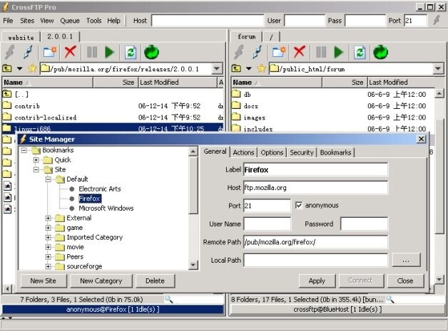This screenshot has width=448, height=331.
Task: Expand the Imported Category folder
Action: [x=48, y=238]
